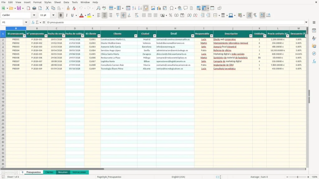Cut selection with the scissors icon
The width and height of the screenshot is (319, 179).
pos(47,8)
